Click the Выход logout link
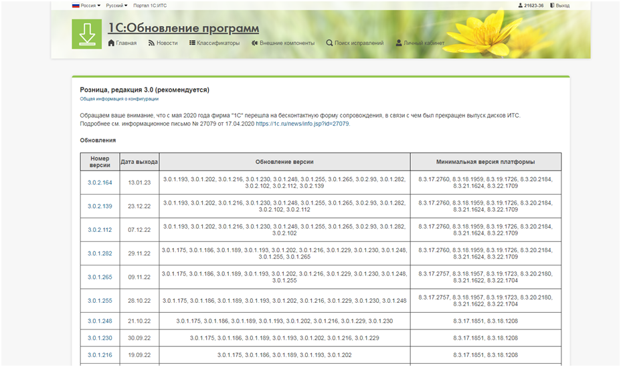The image size is (621, 367). click(x=562, y=5)
